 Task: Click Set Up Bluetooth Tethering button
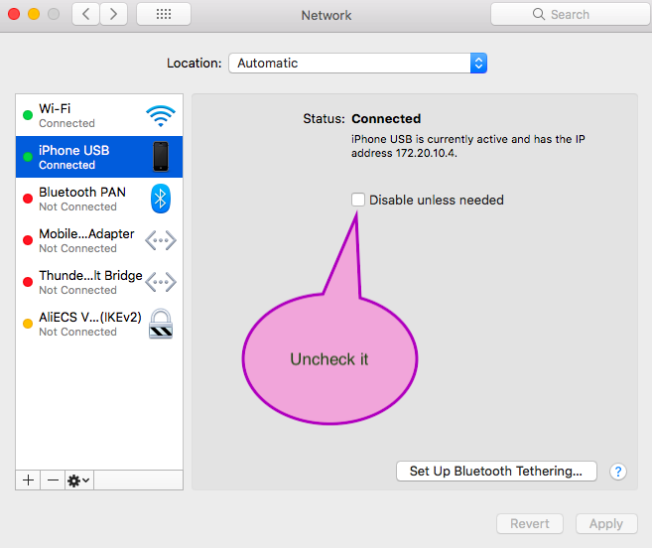[495, 472]
